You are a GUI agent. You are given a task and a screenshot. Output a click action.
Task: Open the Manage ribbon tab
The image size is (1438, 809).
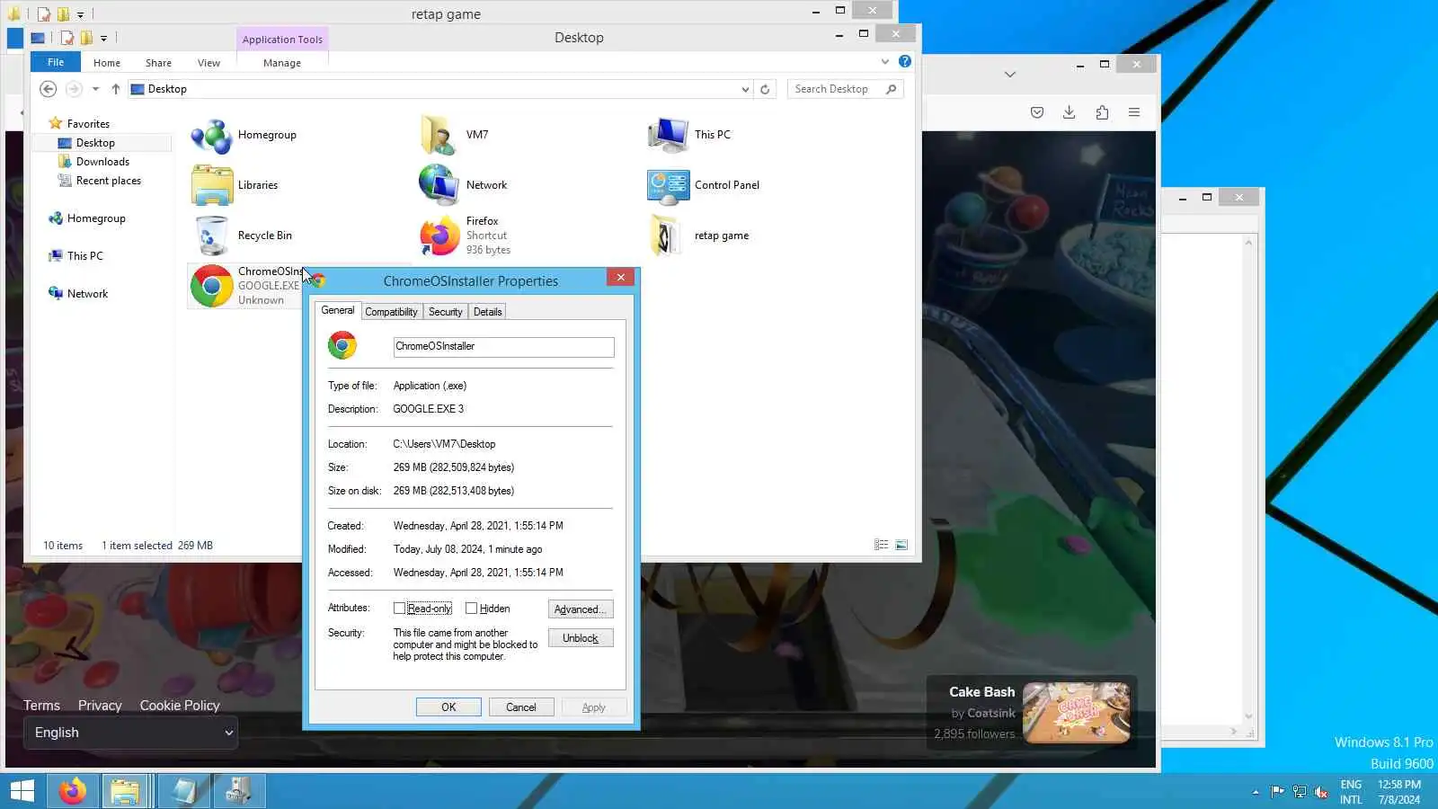pos(282,63)
